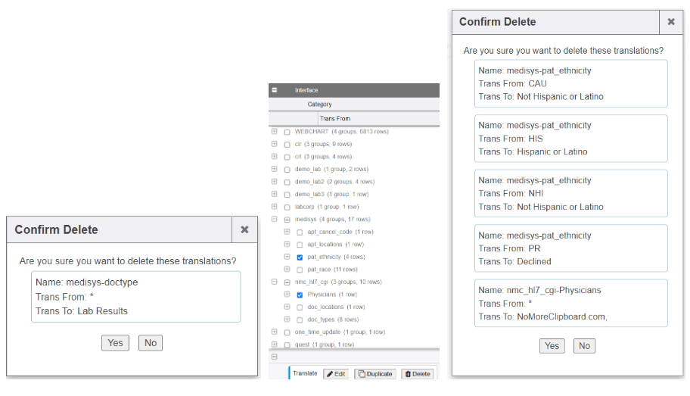690x396 pixels.
Task: Collapse all using Interface header minus icon
Action: pos(274,90)
